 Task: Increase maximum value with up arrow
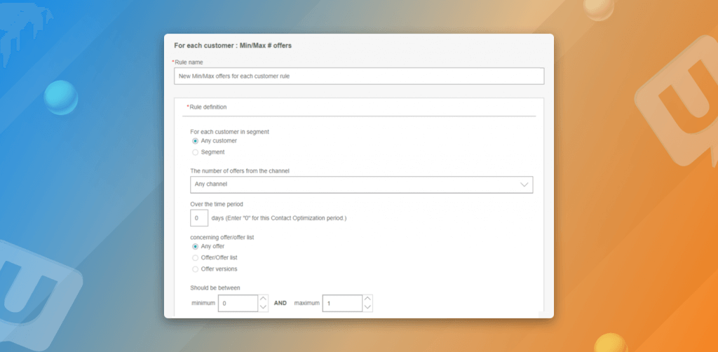[x=367, y=299]
